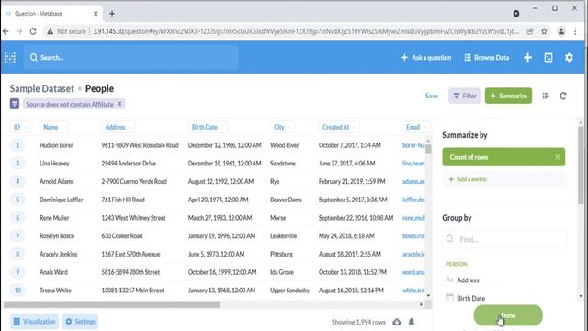Open the ID column header menu
Viewport: 588px width, 331px height.
19,127
